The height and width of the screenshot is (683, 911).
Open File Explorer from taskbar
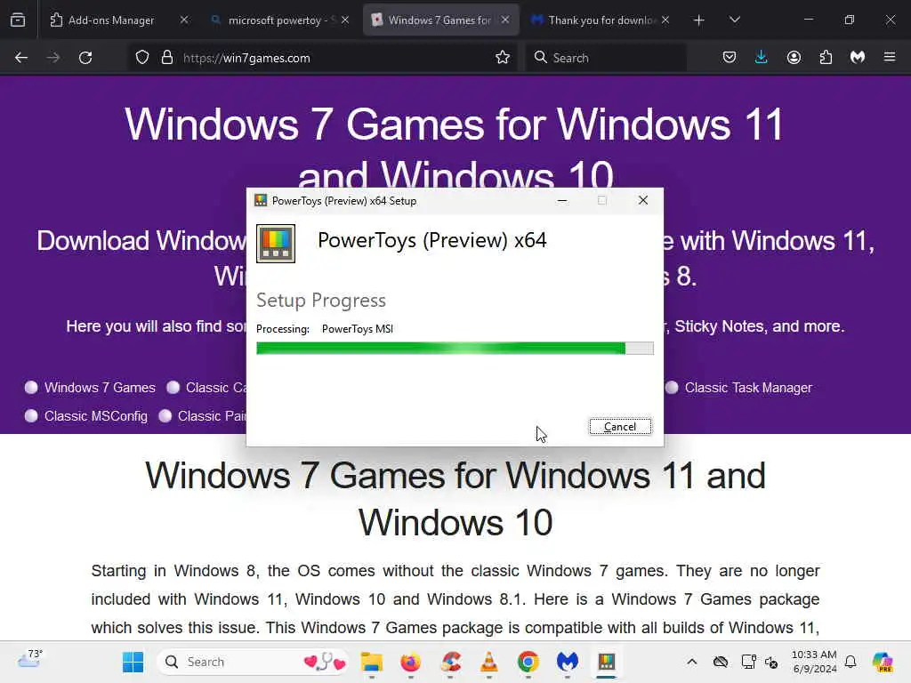371,662
